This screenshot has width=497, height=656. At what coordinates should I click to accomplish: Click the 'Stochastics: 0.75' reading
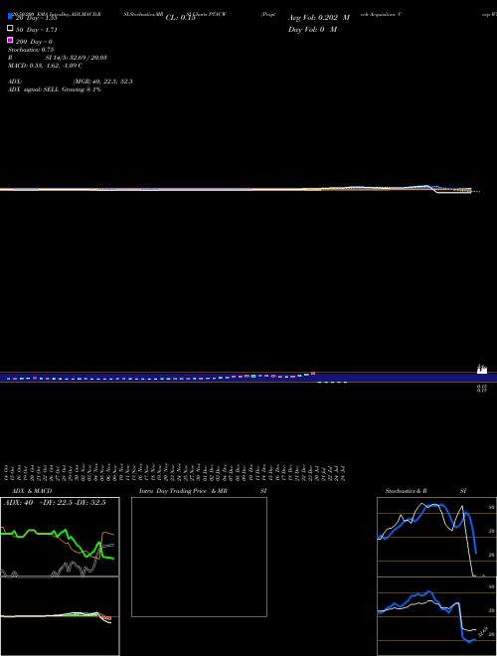pyautogui.click(x=31, y=50)
